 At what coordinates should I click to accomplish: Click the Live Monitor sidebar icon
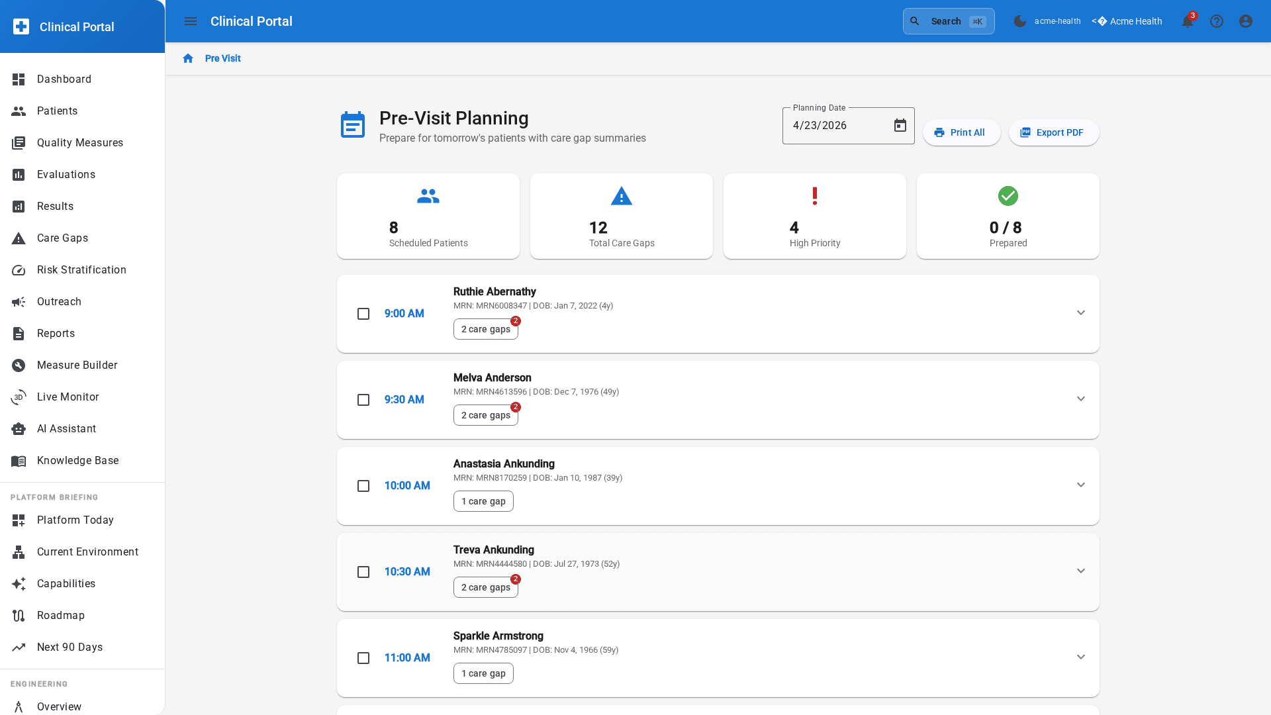(x=19, y=397)
